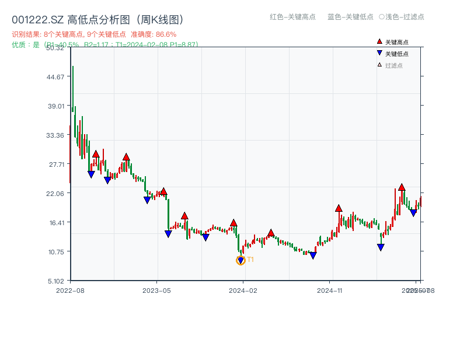
Task: Toggle 关键低点 series visibility in chart legend
Action: tap(391, 53)
